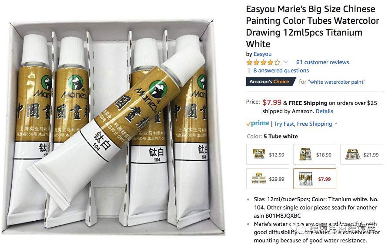
Task: Choose the $21.99 color option
Action: tap(362, 154)
